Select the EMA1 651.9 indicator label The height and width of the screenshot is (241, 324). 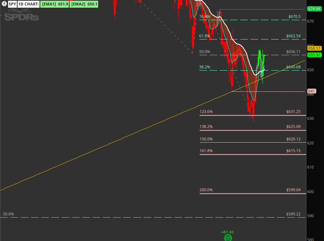55,4
